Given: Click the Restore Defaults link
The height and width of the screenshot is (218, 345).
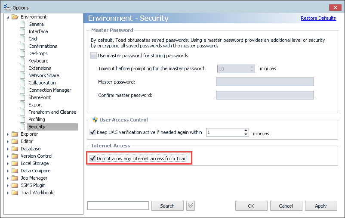Looking at the screenshot, I should pos(318,18).
